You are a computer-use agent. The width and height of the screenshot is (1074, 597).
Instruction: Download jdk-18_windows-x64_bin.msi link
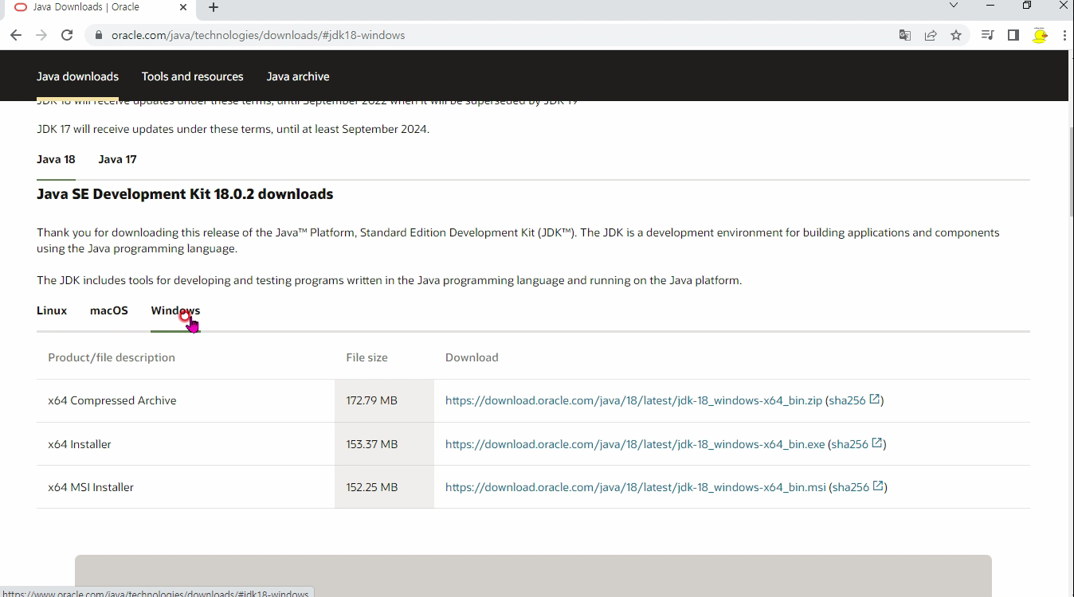(636, 487)
